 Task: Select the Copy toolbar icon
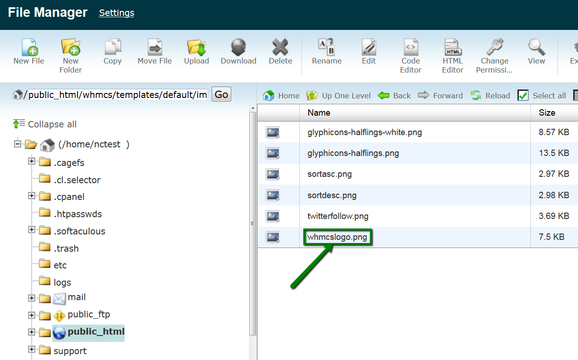(x=112, y=47)
